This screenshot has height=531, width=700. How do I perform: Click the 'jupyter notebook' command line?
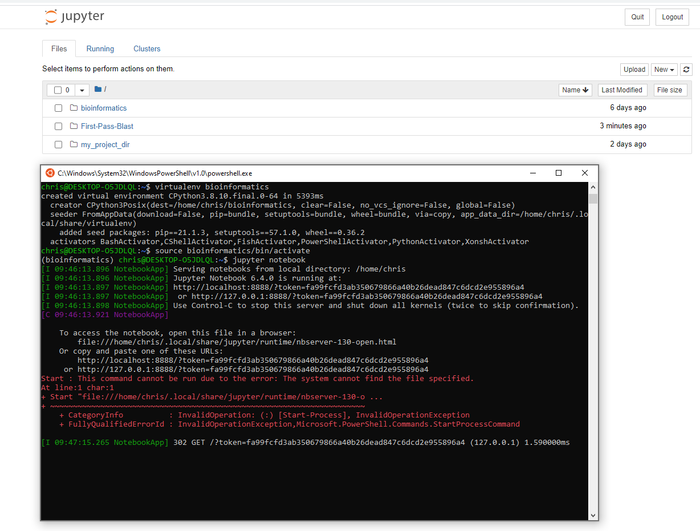click(x=173, y=260)
